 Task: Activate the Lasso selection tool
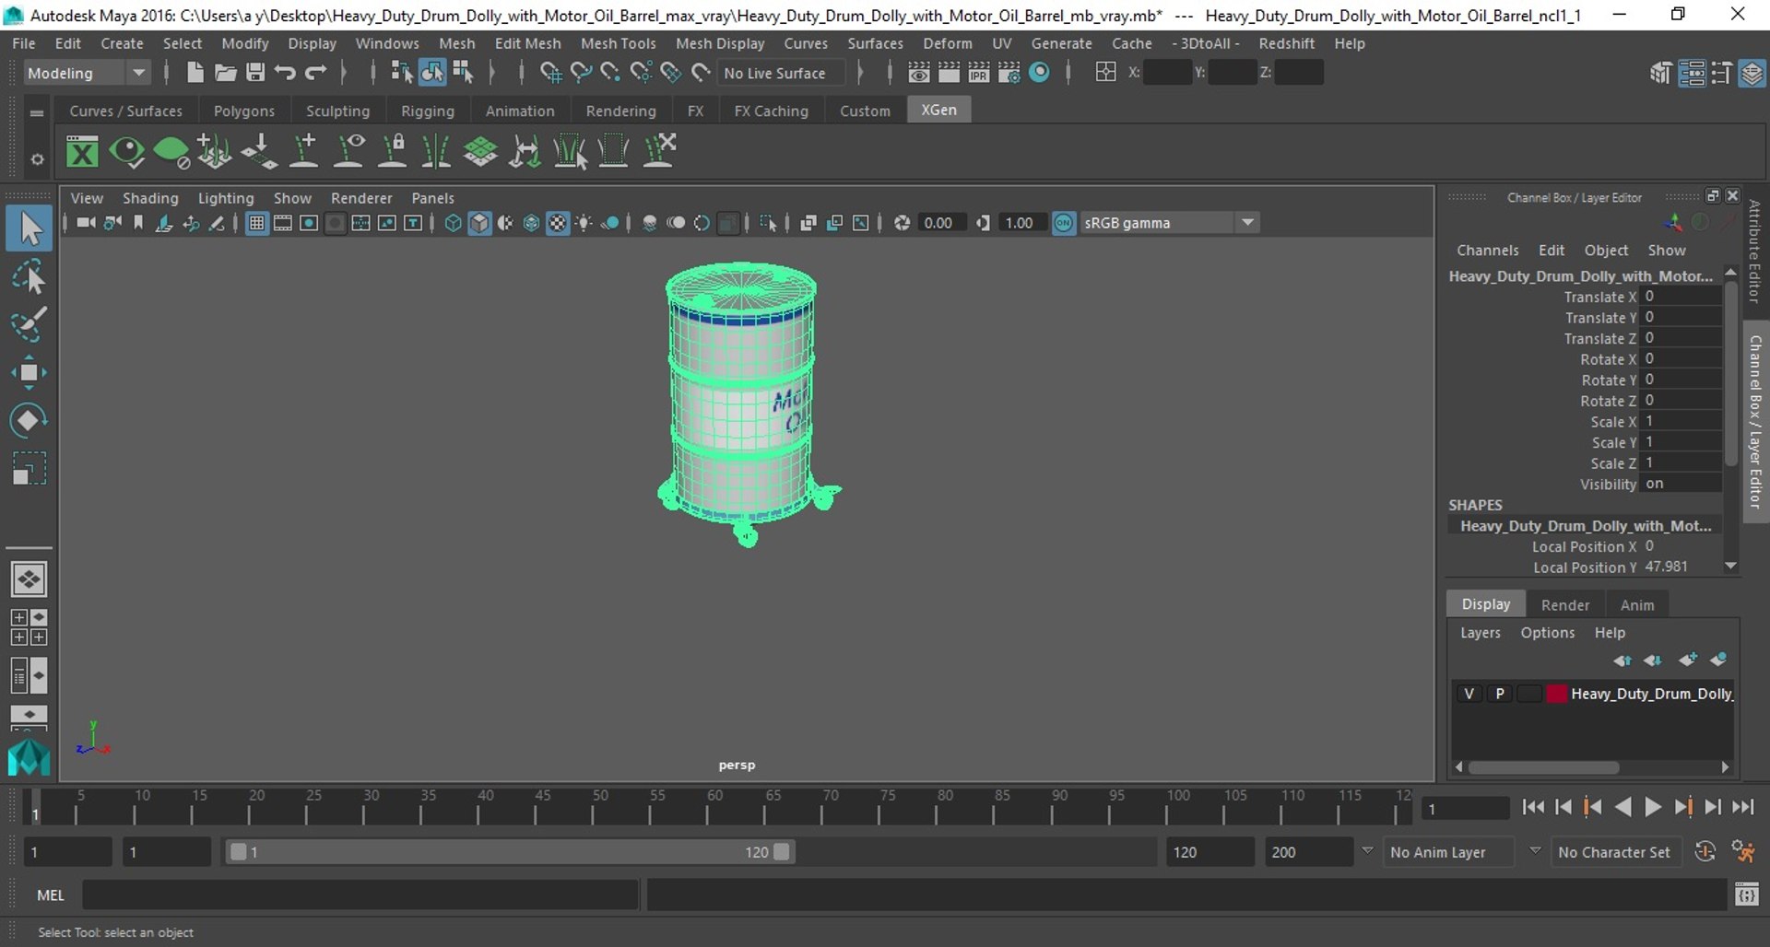tap(29, 276)
